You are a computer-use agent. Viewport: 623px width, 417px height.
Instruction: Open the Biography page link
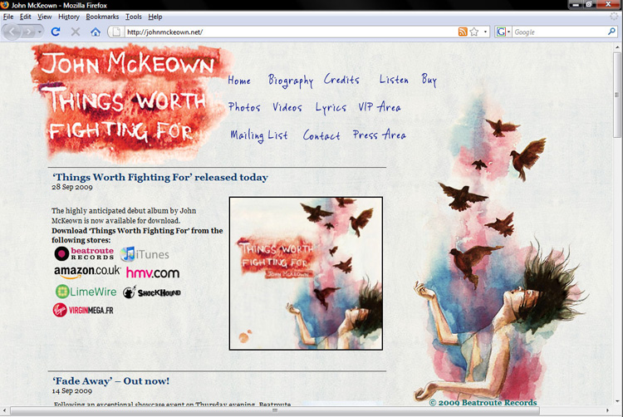[x=291, y=81]
